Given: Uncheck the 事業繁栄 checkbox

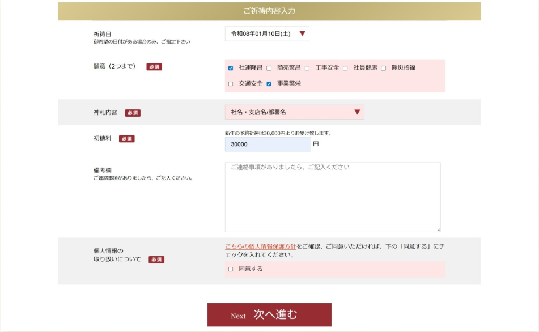Looking at the screenshot, I should coord(269,84).
